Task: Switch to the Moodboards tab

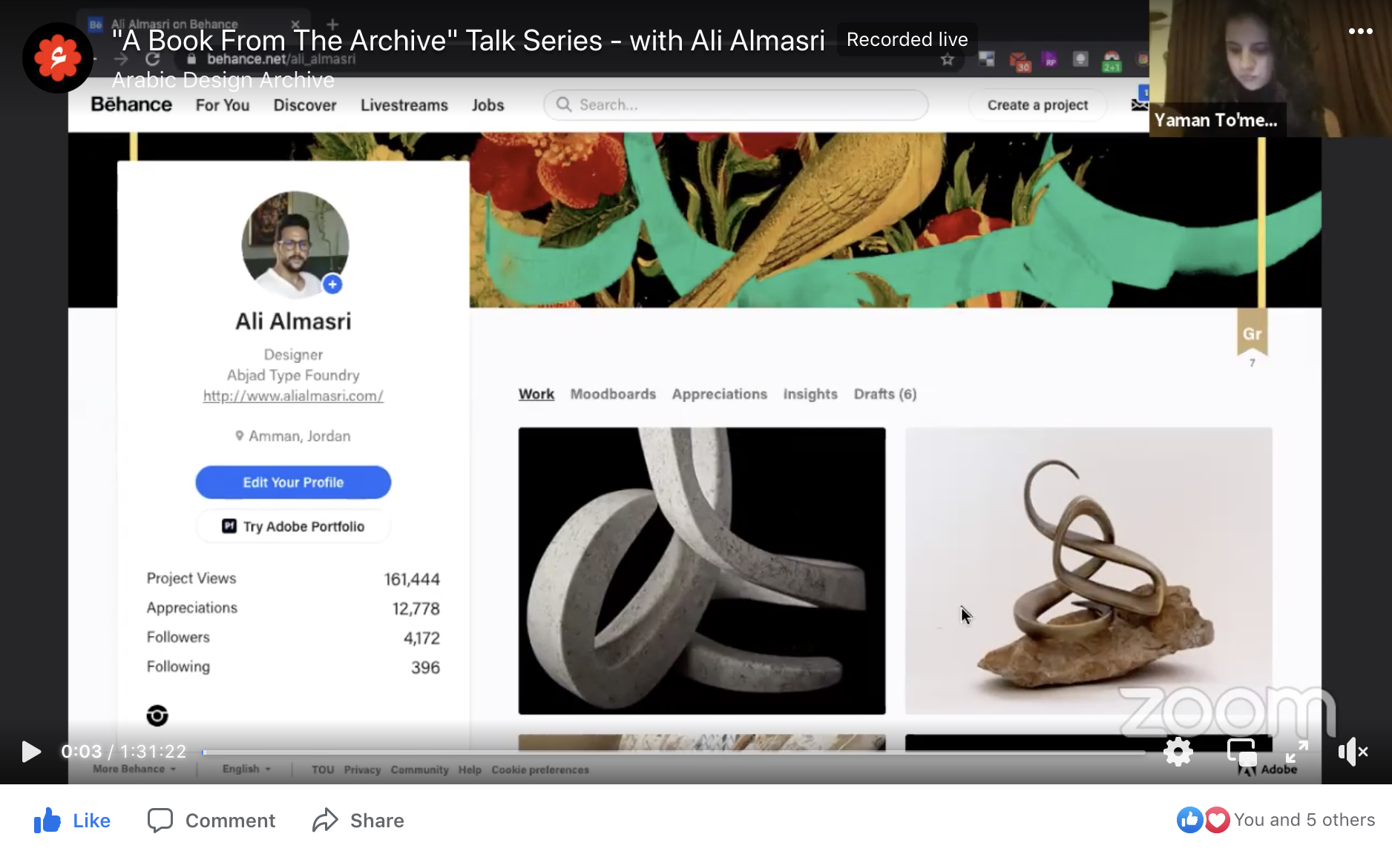Action: point(613,394)
